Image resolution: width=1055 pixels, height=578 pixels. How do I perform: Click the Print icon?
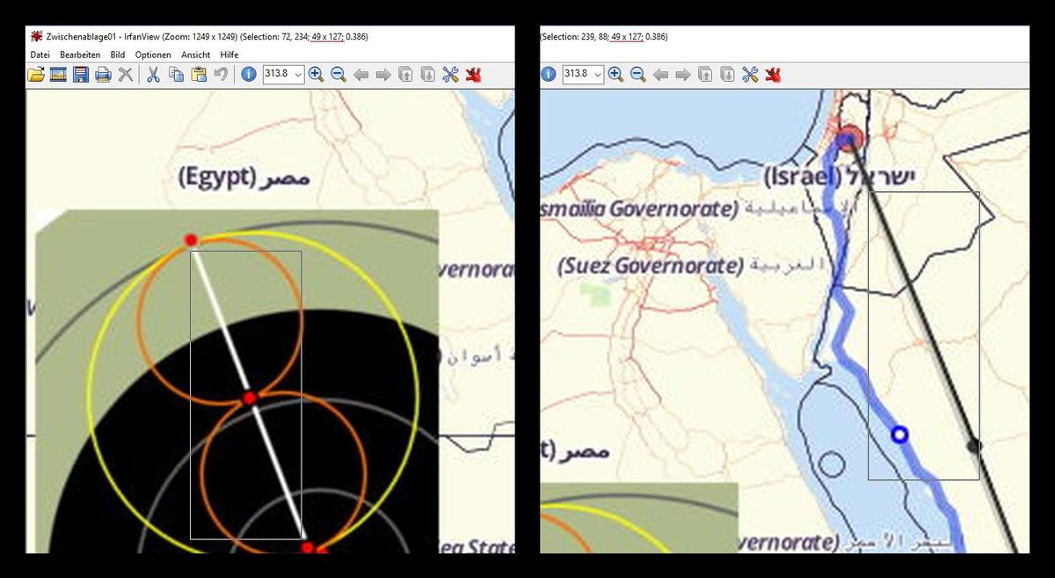click(x=103, y=75)
